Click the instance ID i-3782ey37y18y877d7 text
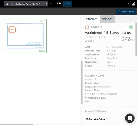This screenshot has height=125, width=137. [95, 37]
